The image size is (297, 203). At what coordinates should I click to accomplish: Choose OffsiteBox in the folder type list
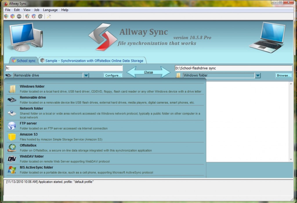(x=105, y=148)
